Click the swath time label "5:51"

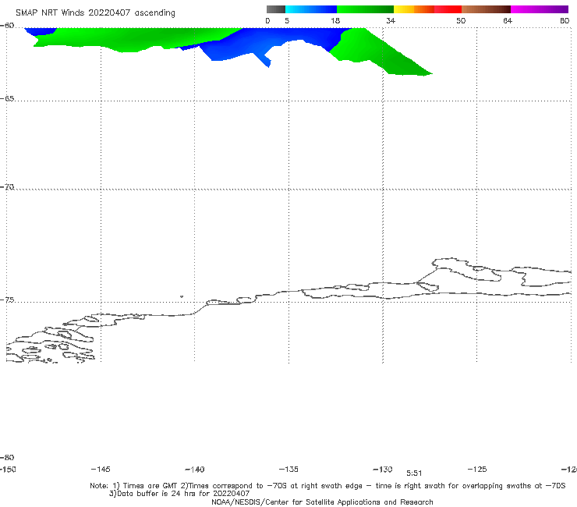[414, 473]
